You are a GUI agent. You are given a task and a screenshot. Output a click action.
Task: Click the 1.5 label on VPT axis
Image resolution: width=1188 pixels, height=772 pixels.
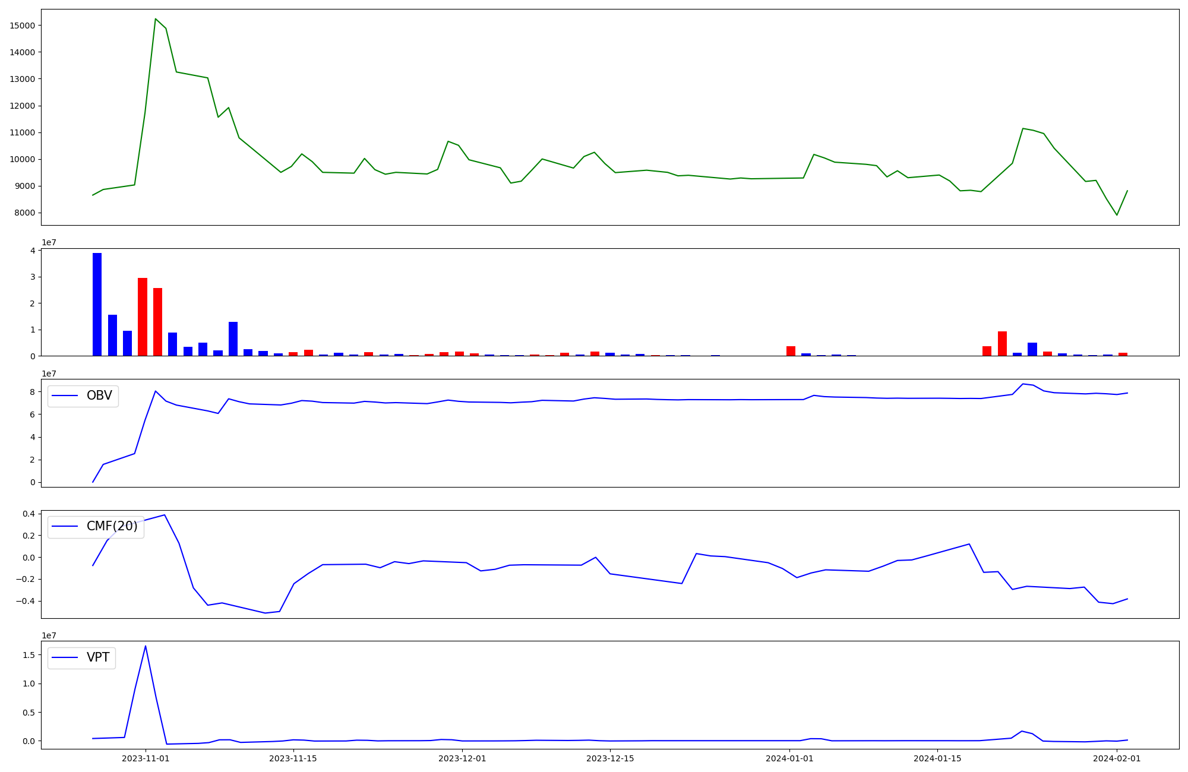point(29,655)
